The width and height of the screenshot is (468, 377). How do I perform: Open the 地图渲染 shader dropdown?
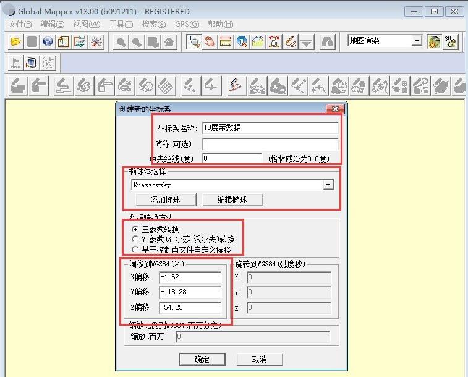tap(417, 41)
